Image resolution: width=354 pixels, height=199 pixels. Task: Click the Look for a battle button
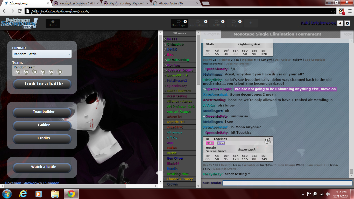coord(42,84)
